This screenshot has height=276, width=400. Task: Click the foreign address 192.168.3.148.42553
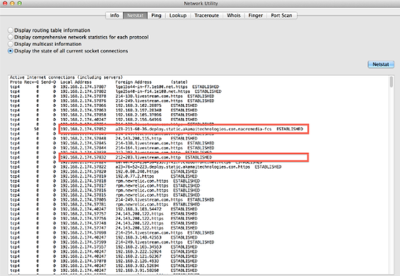tap(139, 237)
